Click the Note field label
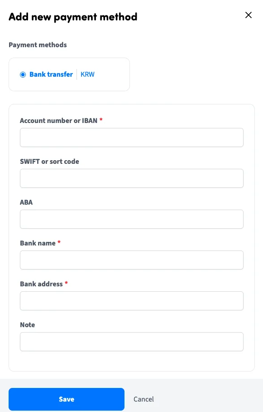The height and width of the screenshot is (412, 263). click(x=28, y=325)
